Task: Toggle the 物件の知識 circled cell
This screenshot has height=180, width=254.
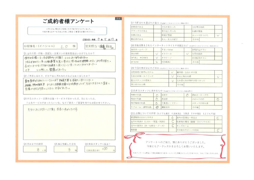Action: pyautogui.click(x=157, y=95)
